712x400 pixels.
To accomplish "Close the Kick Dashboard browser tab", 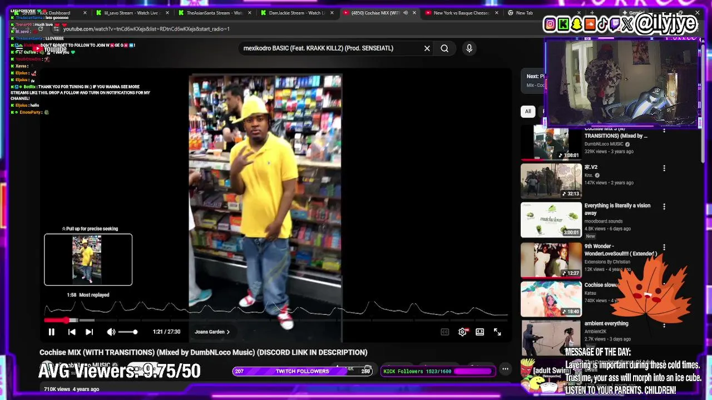I will point(85,13).
